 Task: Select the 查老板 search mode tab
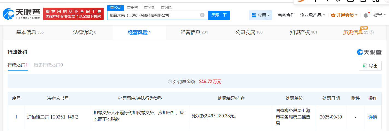(133, 8)
